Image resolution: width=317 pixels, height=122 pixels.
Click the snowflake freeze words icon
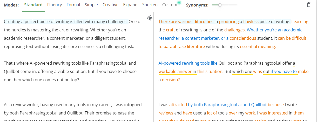150,18
